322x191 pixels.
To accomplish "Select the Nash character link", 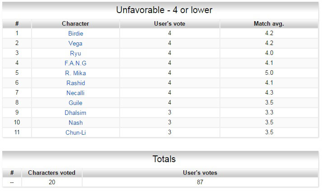I will 75,123.
